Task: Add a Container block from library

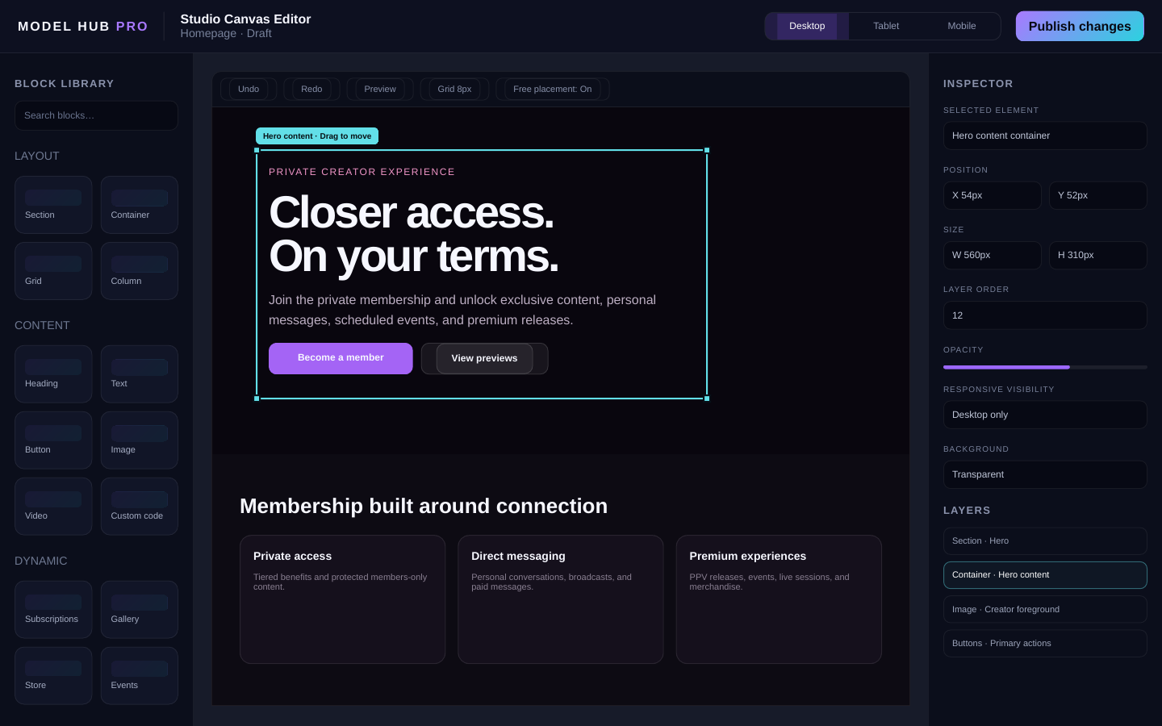Action: [x=140, y=205]
